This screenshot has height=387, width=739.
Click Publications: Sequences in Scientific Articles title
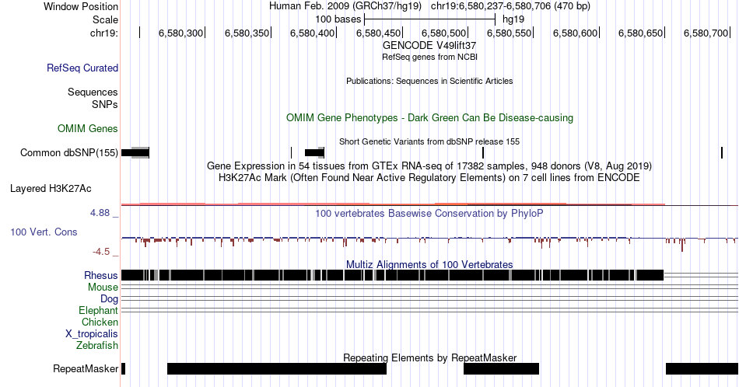429,81
